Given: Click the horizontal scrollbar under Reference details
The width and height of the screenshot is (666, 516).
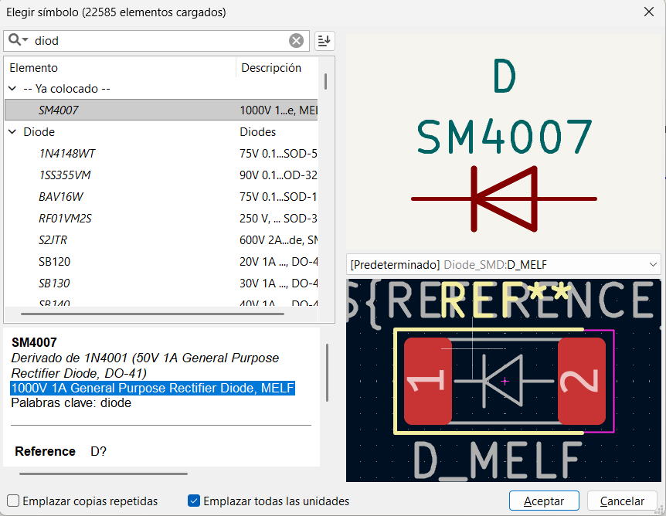Looking at the screenshot, I should click(x=104, y=474).
